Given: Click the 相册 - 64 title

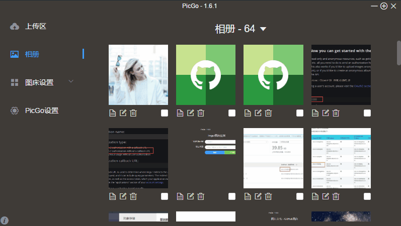Looking at the screenshot, I should [x=235, y=29].
